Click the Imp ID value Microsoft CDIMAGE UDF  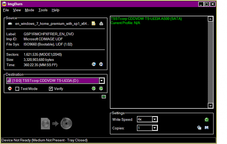[43, 39]
